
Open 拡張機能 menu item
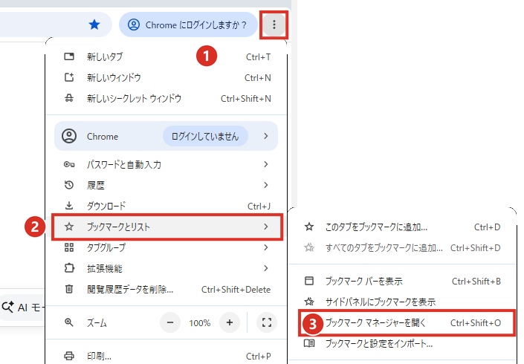[x=166, y=268]
